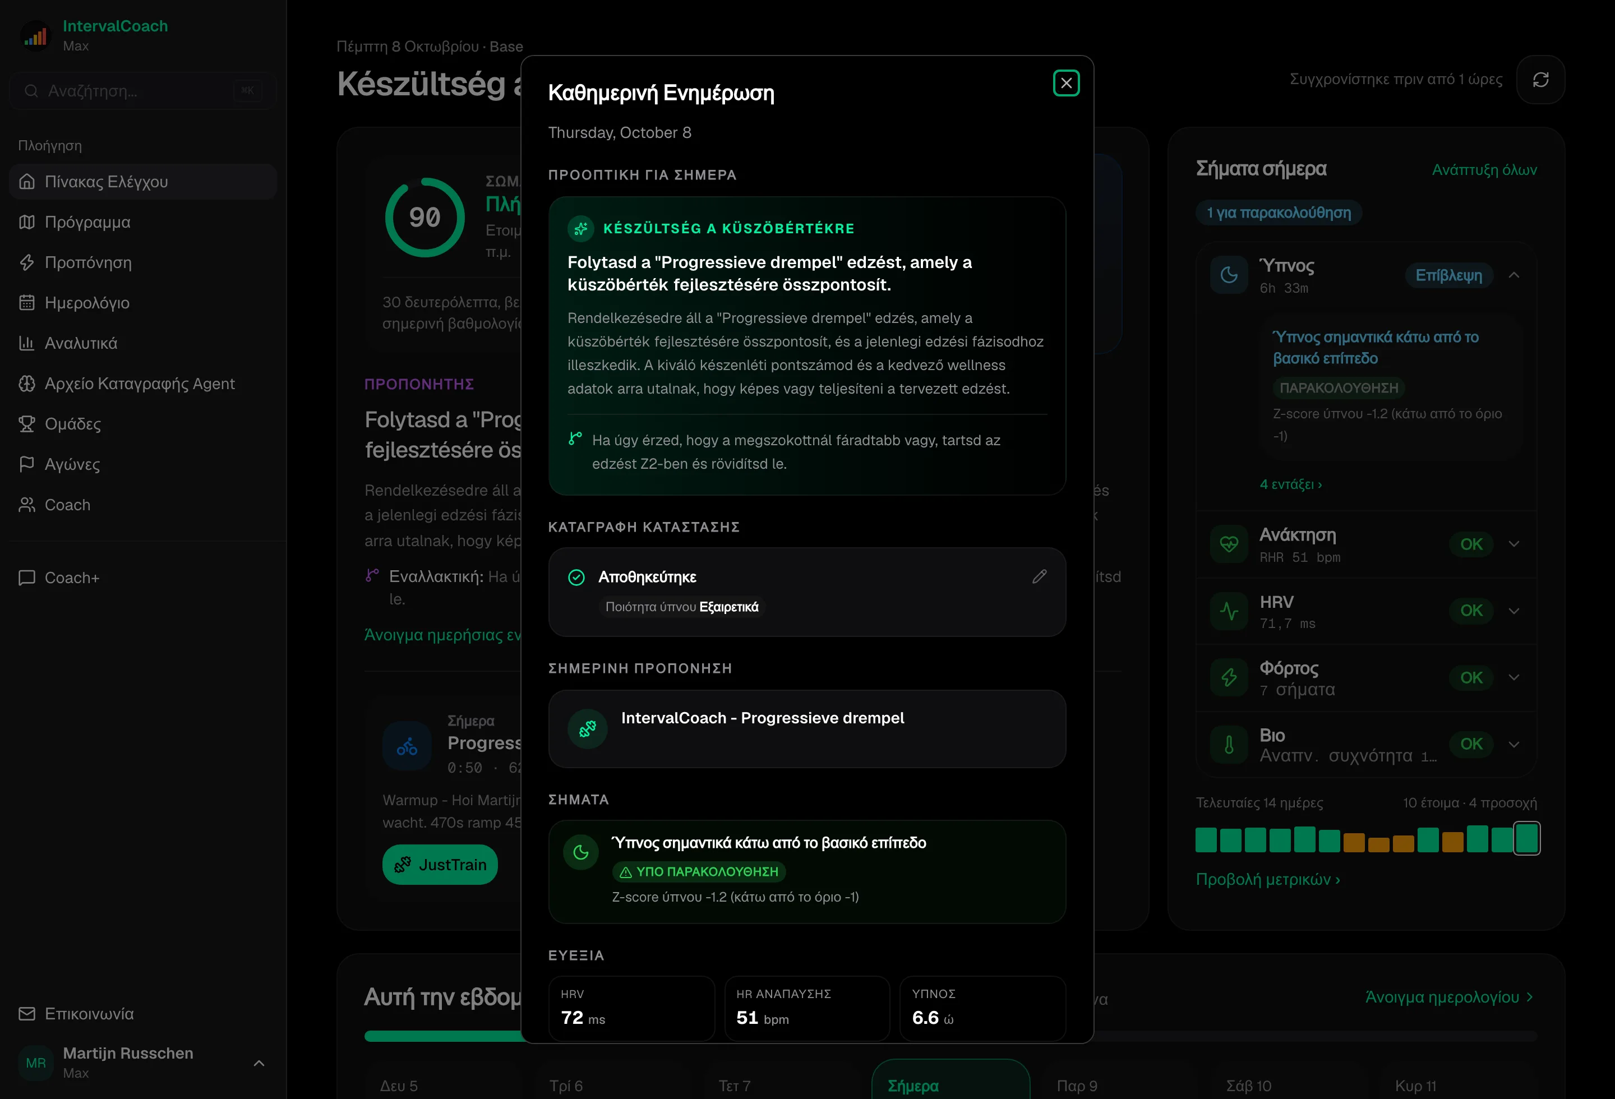1615x1099 pixels.
Task: Expand the HRV signal row
Action: [x=1514, y=611]
